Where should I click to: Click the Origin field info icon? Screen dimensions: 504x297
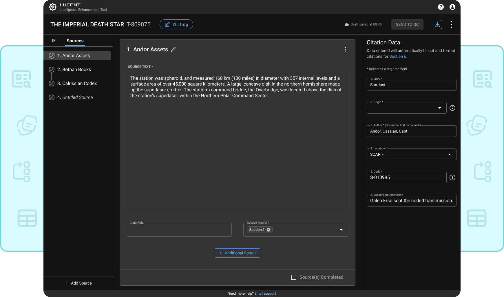click(x=452, y=108)
